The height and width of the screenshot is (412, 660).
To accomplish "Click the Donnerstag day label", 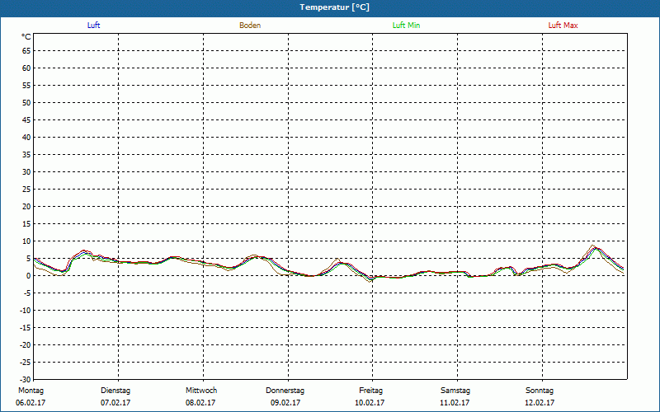I will [285, 391].
